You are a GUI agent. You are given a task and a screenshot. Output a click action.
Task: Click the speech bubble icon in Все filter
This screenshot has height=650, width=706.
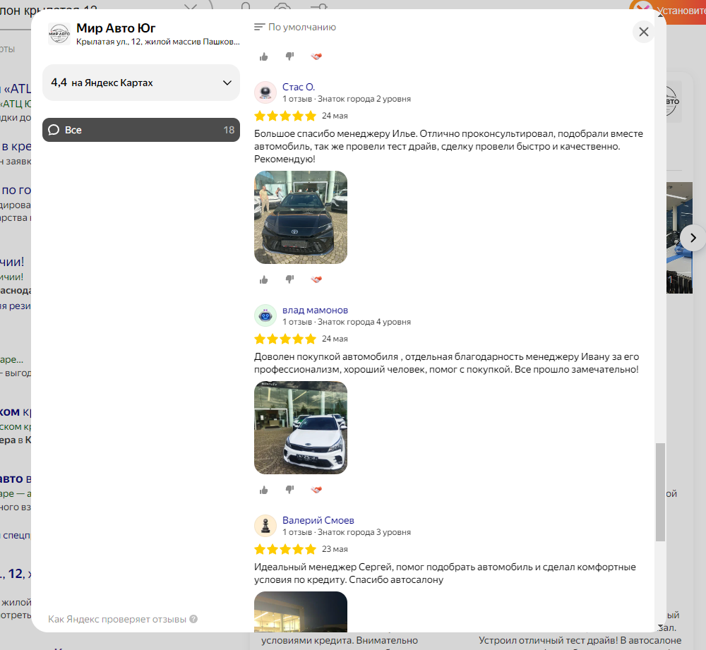coord(54,130)
